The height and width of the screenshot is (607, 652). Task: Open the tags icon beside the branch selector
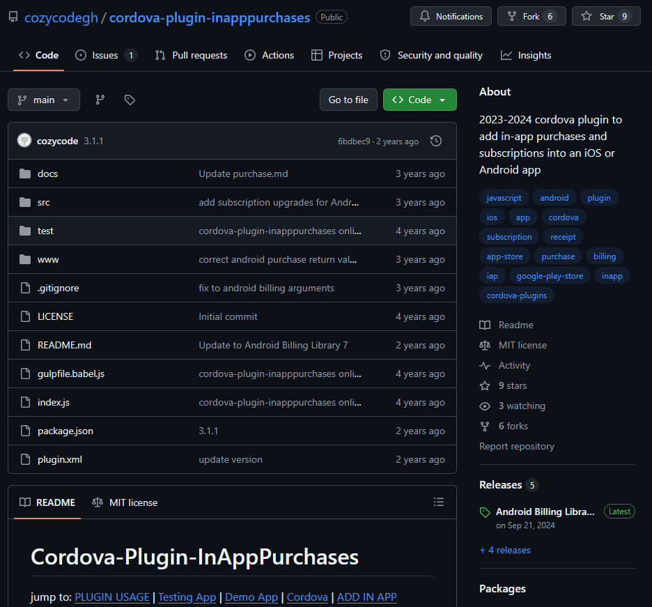(x=130, y=100)
